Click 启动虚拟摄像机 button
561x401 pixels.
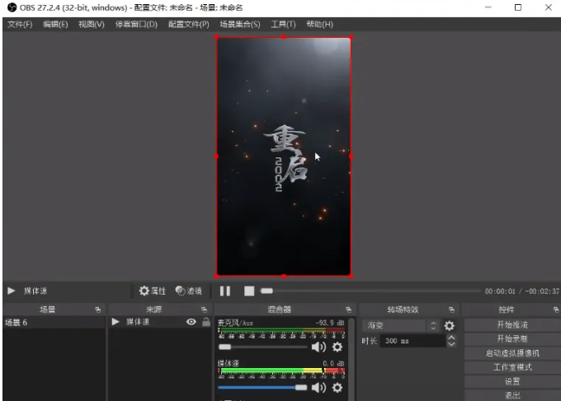click(512, 352)
